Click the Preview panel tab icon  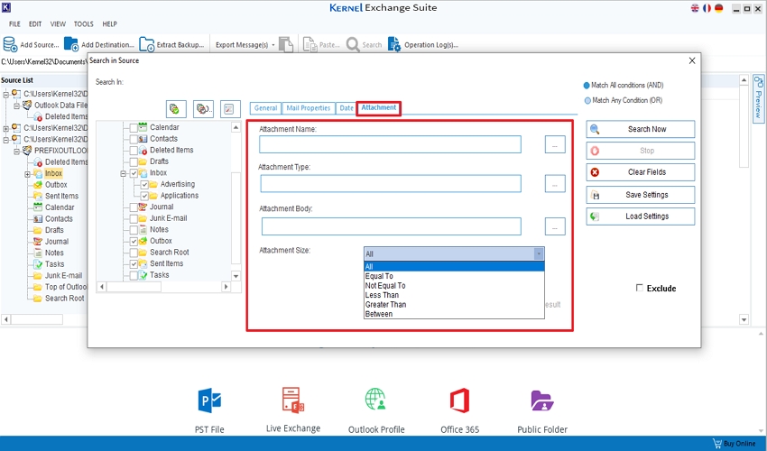(759, 82)
